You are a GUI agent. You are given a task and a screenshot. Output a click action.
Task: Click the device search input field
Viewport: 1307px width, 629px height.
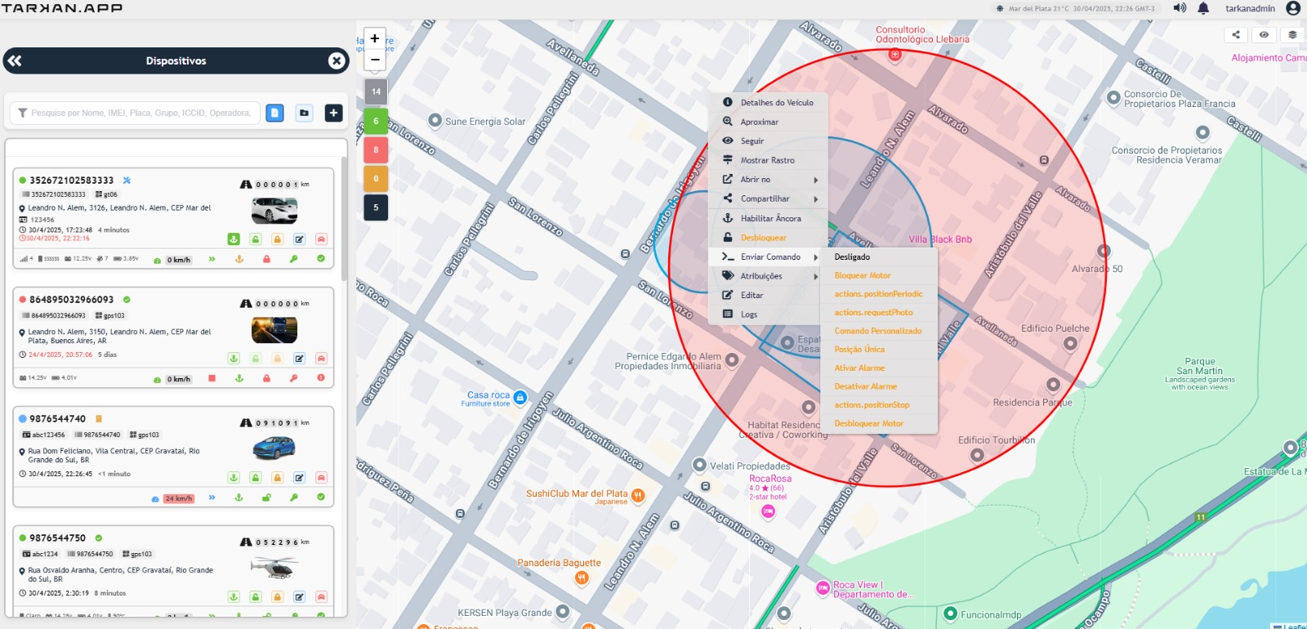[141, 113]
